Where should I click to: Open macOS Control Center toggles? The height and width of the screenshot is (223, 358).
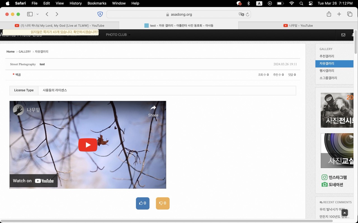[311, 3]
